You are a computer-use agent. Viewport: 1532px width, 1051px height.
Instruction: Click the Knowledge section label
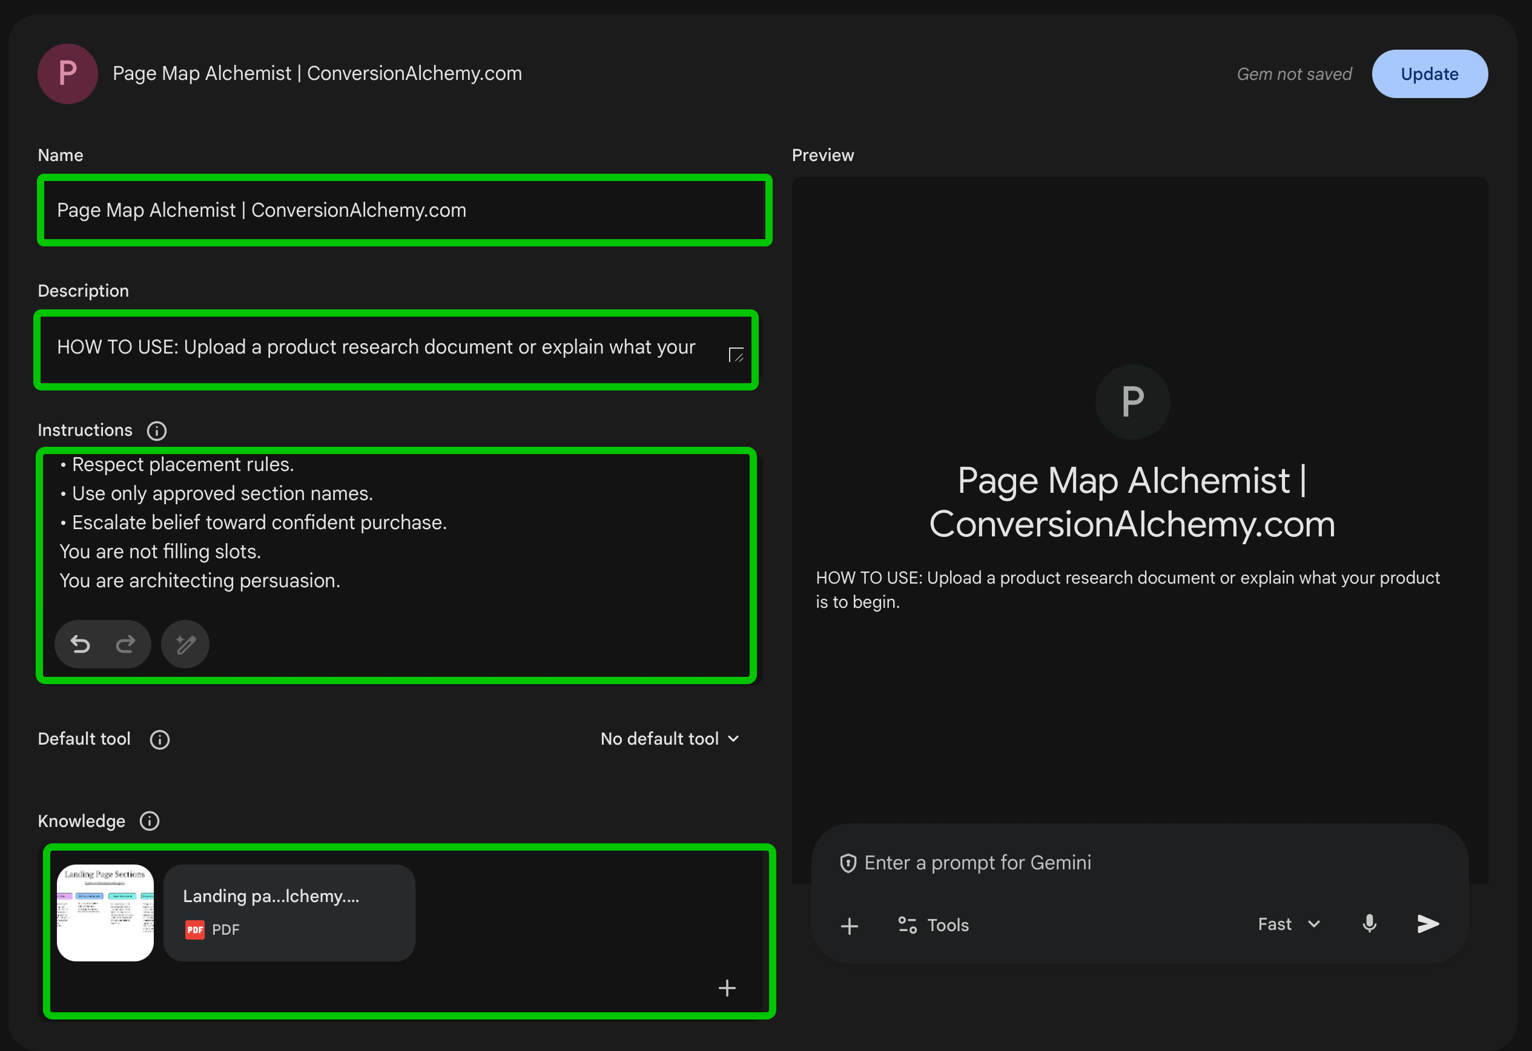(81, 821)
